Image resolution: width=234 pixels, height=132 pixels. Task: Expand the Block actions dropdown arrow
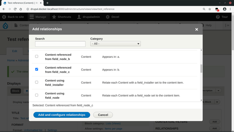click(x=217, y=102)
